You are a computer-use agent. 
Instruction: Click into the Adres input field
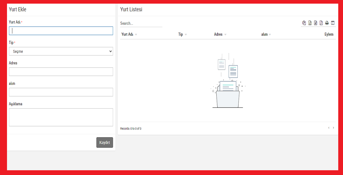point(61,72)
